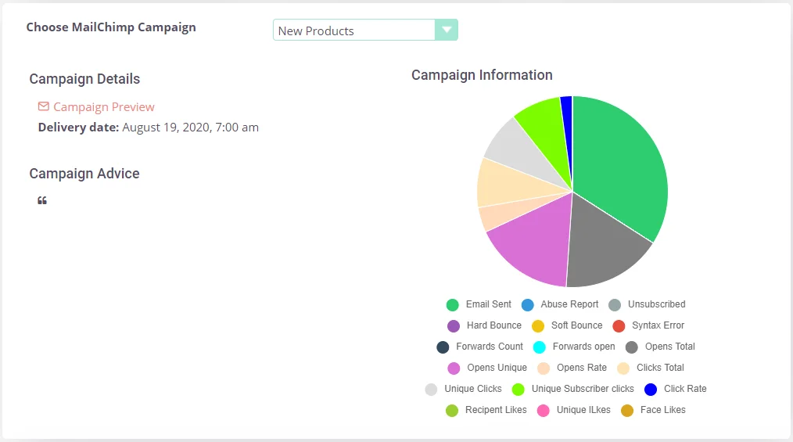793x442 pixels.
Task: Click the envelope icon beside Campaign Preview
Action: (44, 106)
